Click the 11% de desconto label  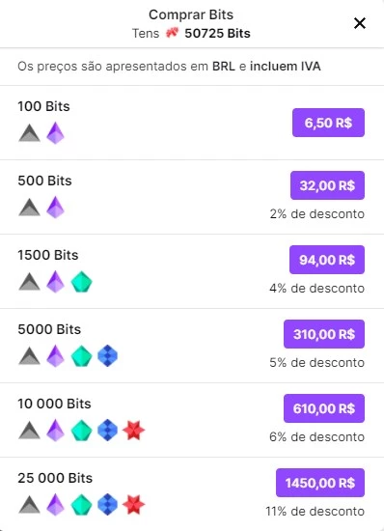[315, 511]
